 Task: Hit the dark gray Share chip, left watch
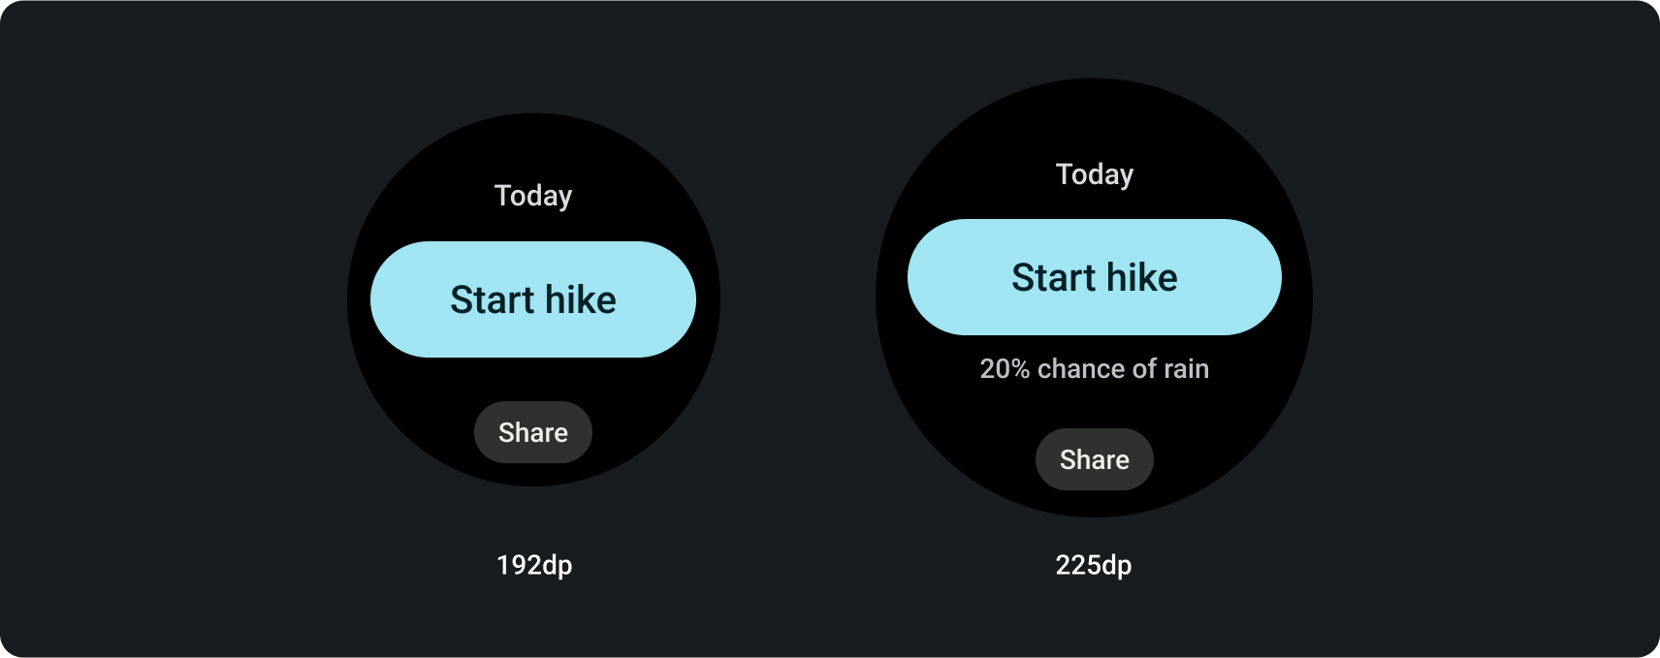533,432
